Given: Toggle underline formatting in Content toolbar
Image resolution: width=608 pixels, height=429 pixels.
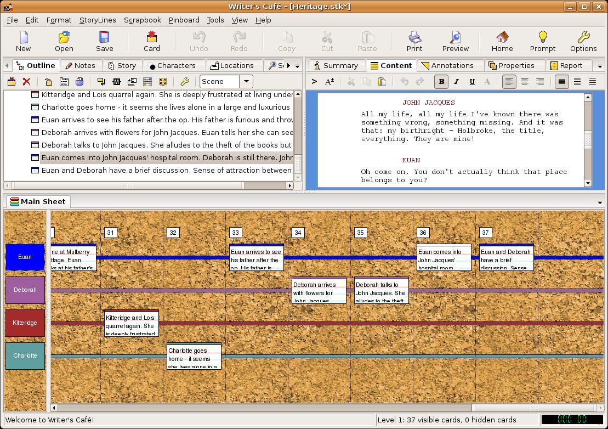Looking at the screenshot, I should click(x=472, y=81).
